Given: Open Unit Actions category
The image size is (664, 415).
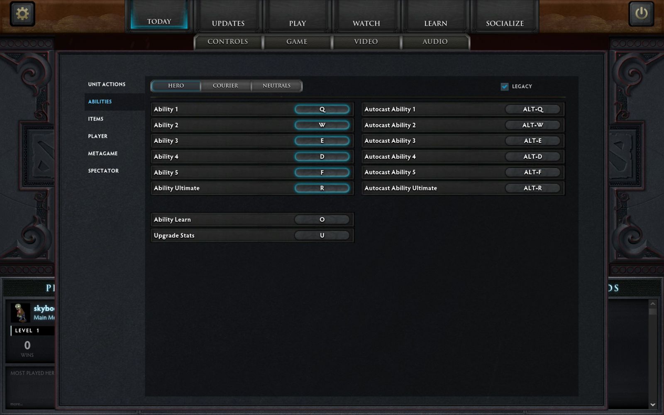Looking at the screenshot, I should point(107,84).
